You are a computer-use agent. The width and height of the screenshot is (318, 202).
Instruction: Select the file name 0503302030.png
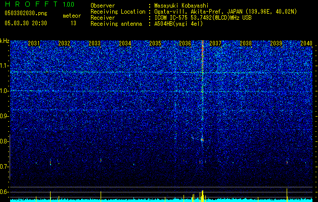click(x=26, y=13)
